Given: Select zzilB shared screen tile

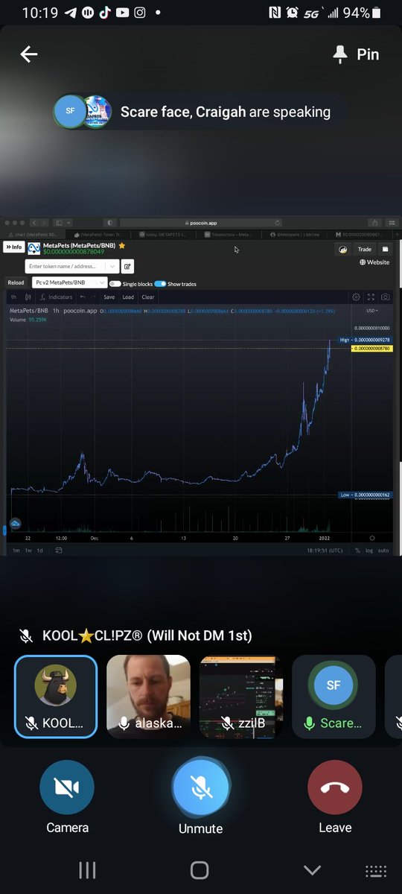Looking at the screenshot, I should [x=241, y=697].
